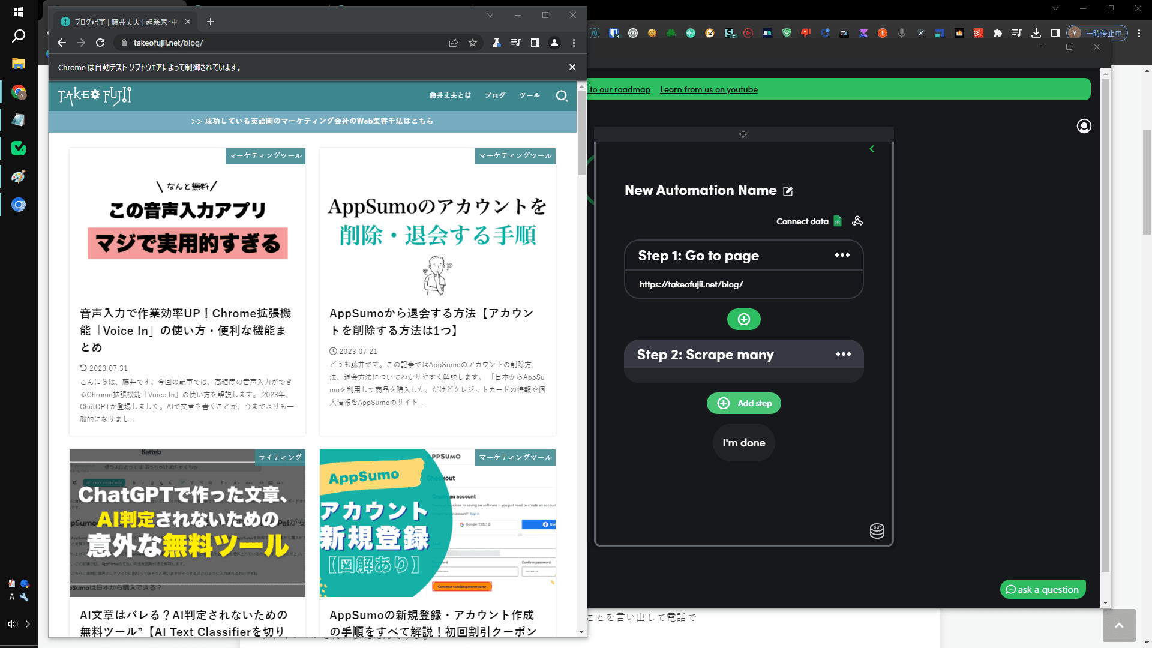1152x648 pixels.
Task: Open the search icon in the takeofujii site header
Action: [x=562, y=96]
